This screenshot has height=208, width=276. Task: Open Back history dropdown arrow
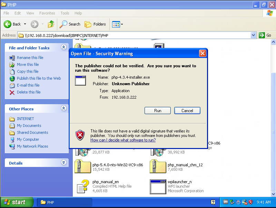pyautogui.click(x=25, y=24)
